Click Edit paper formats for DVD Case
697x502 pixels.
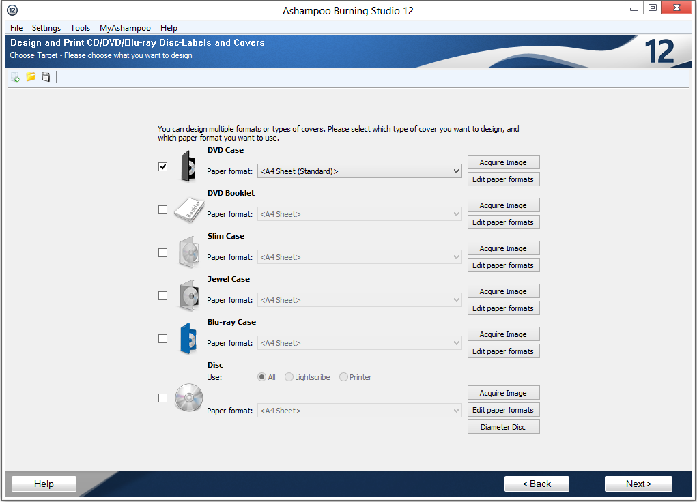pos(504,179)
